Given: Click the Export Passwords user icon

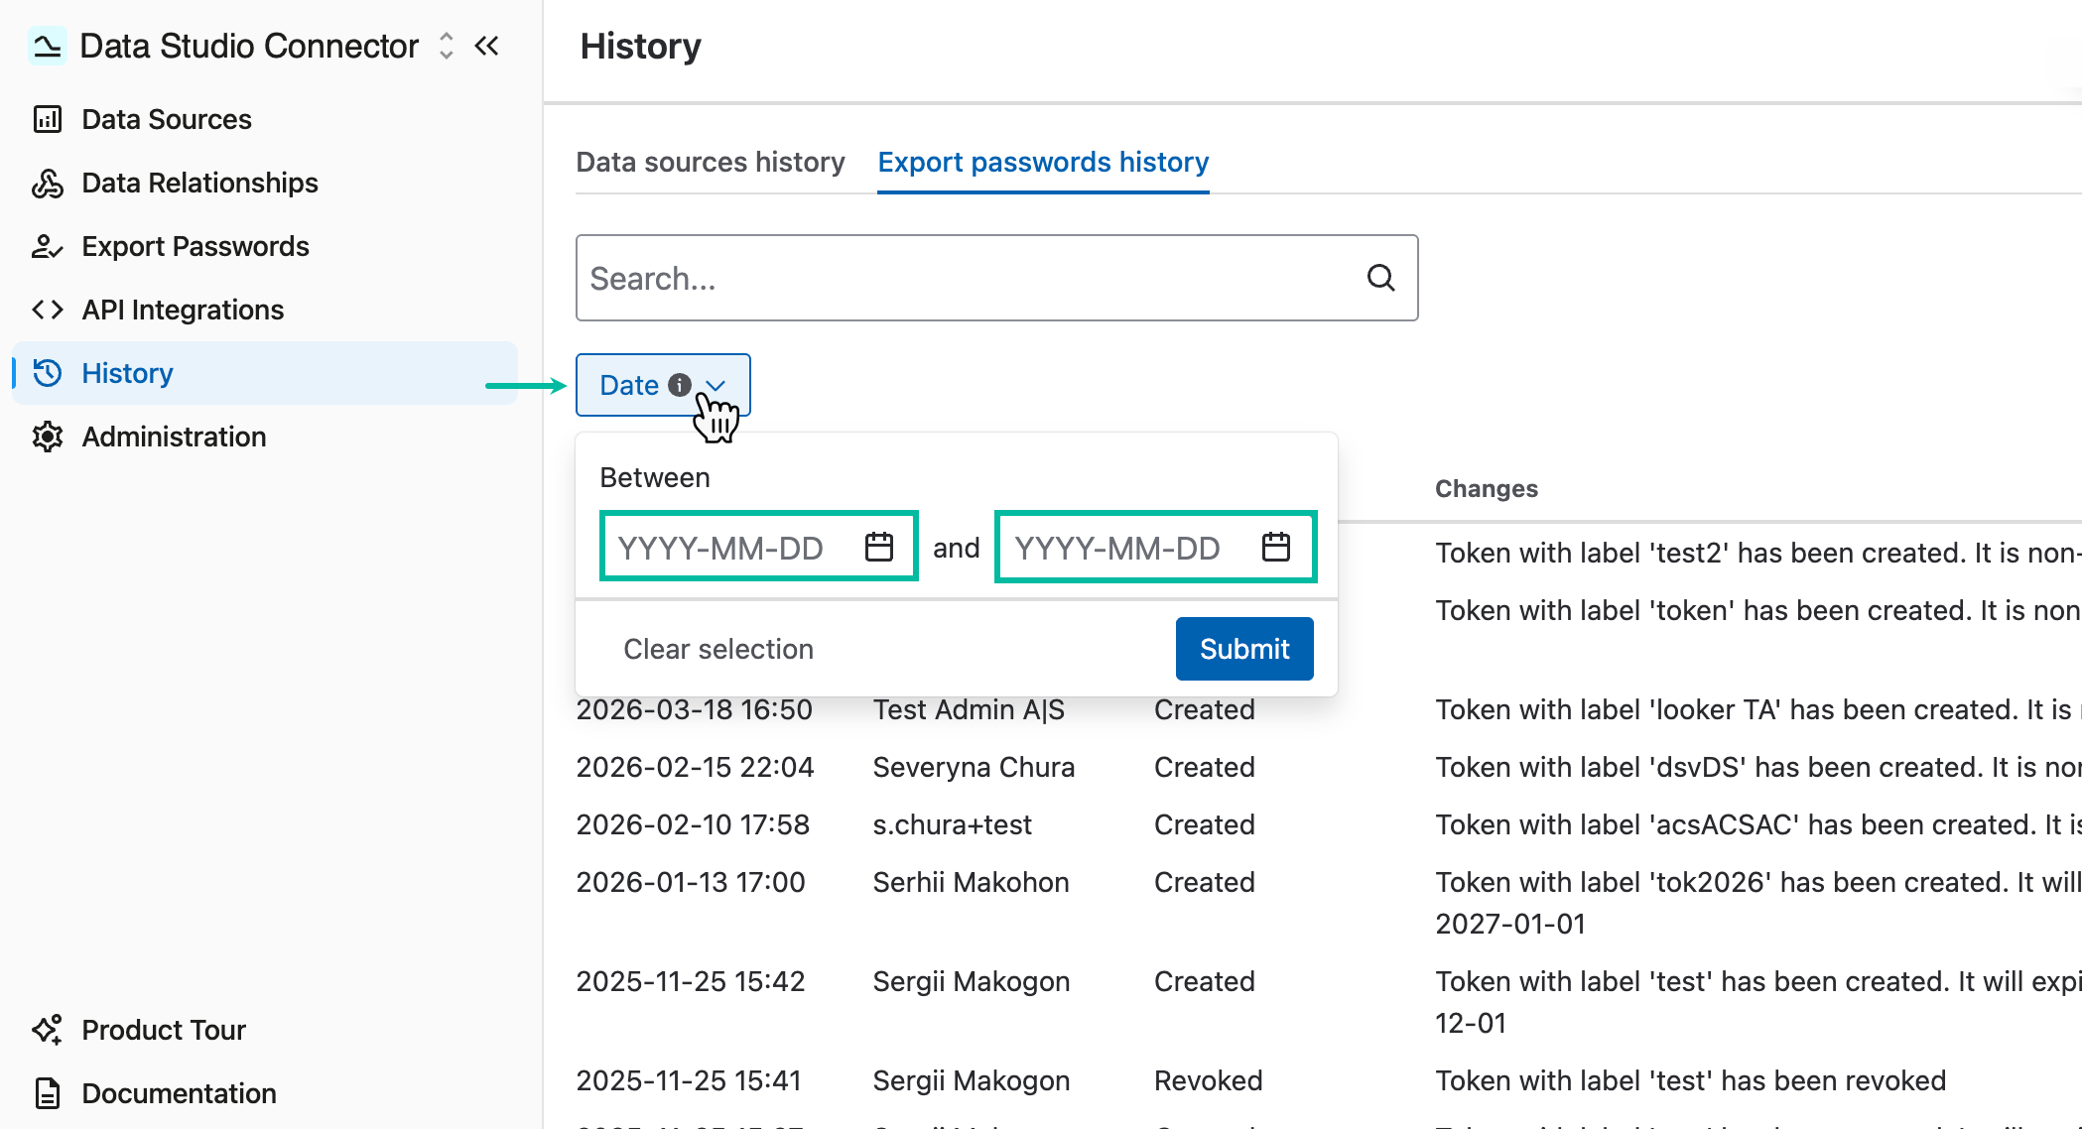Looking at the screenshot, I should tap(48, 246).
